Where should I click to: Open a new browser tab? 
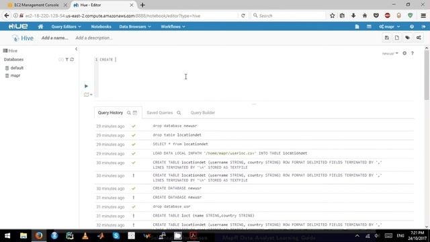pos(142,5)
